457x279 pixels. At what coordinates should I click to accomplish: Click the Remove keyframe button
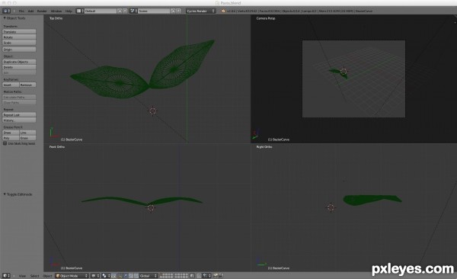click(x=27, y=85)
